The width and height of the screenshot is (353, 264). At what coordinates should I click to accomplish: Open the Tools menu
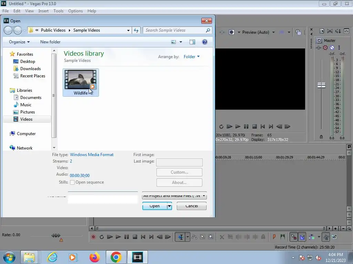pyautogui.click(x=58, y=11)
